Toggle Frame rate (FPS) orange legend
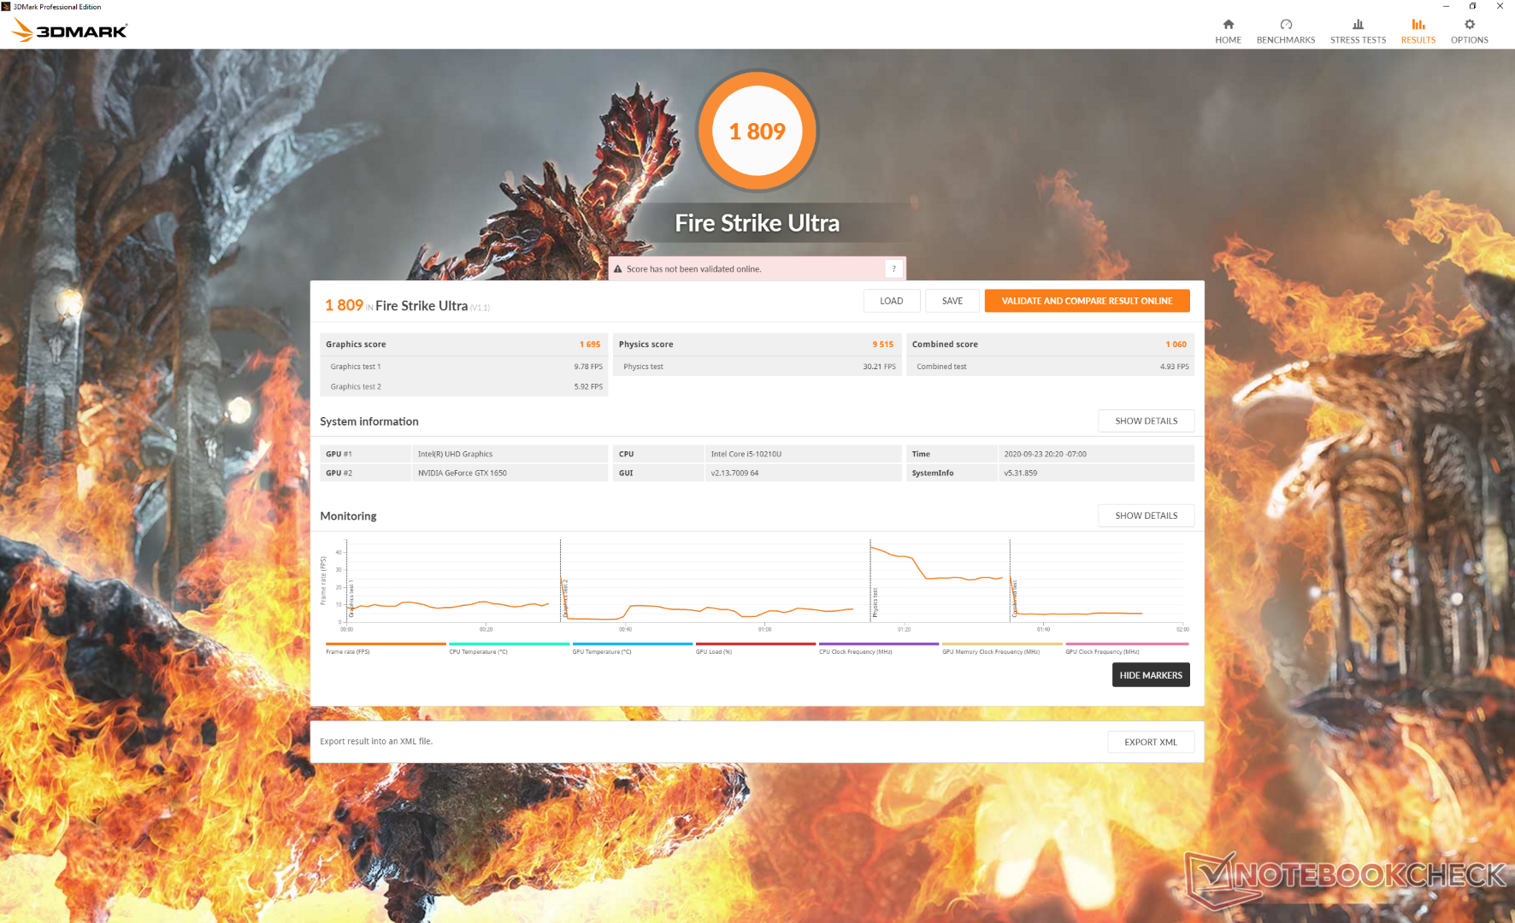 pos(386,648)
